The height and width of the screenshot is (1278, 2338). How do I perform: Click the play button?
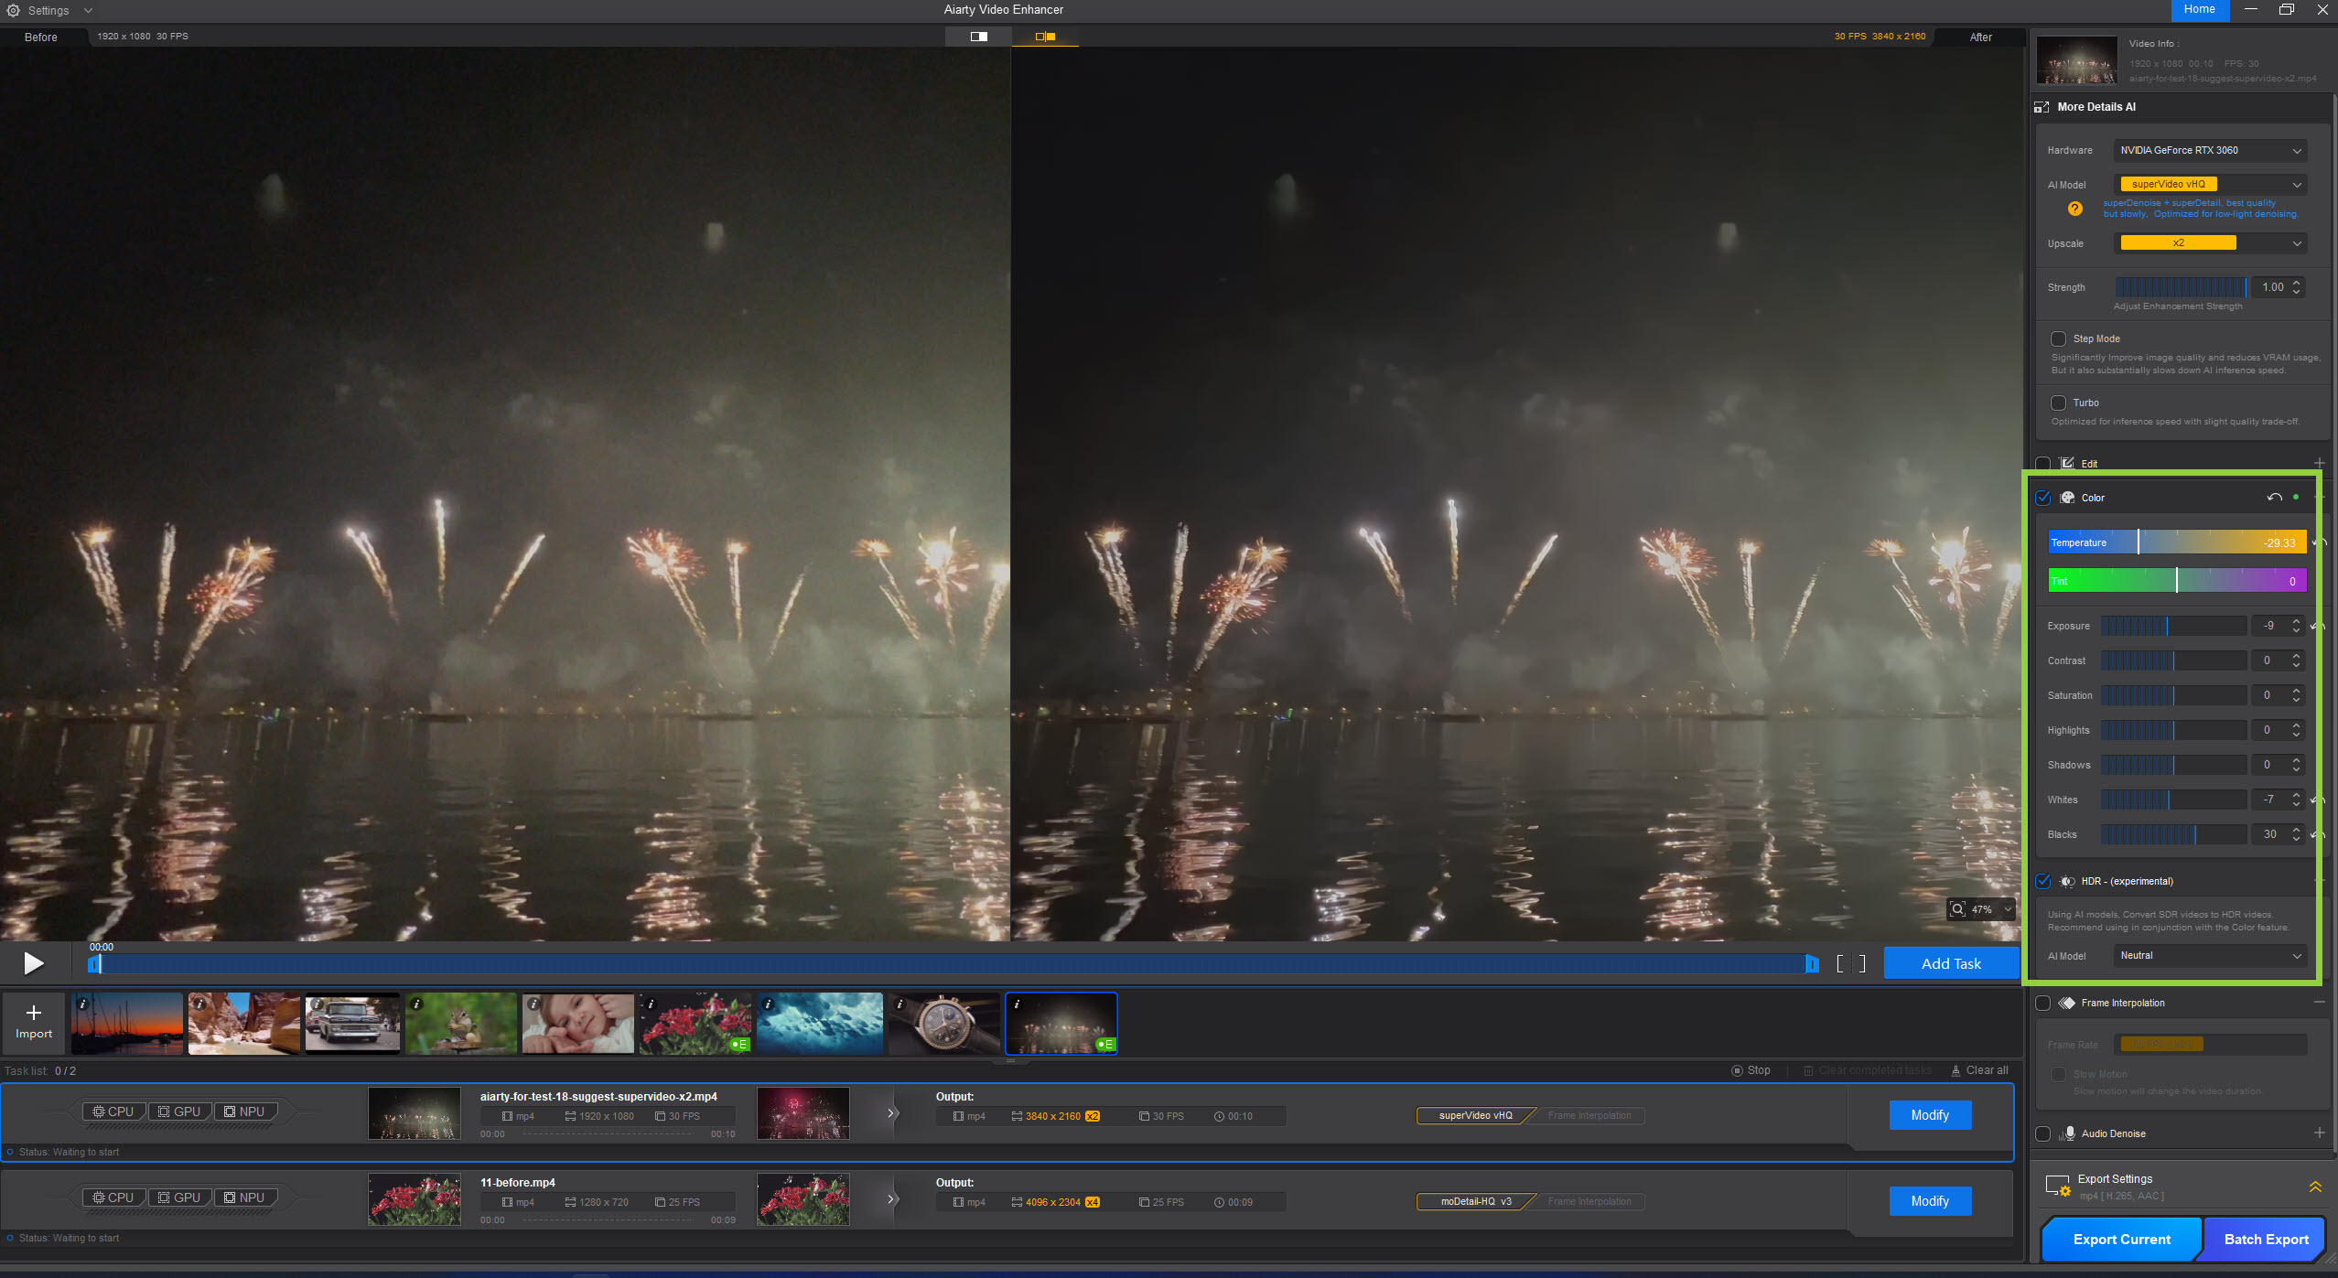point(34,963)
